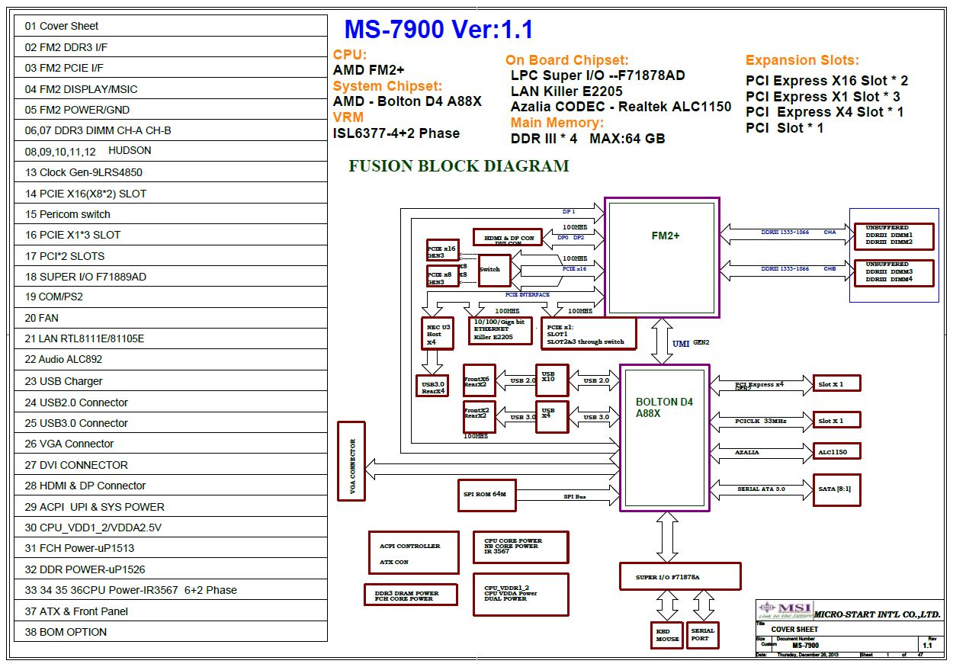Click the ALC1150 audio codec block
The width and height of the screenshot is (953, 667).
pyautogui.click(x=836, y=452)
